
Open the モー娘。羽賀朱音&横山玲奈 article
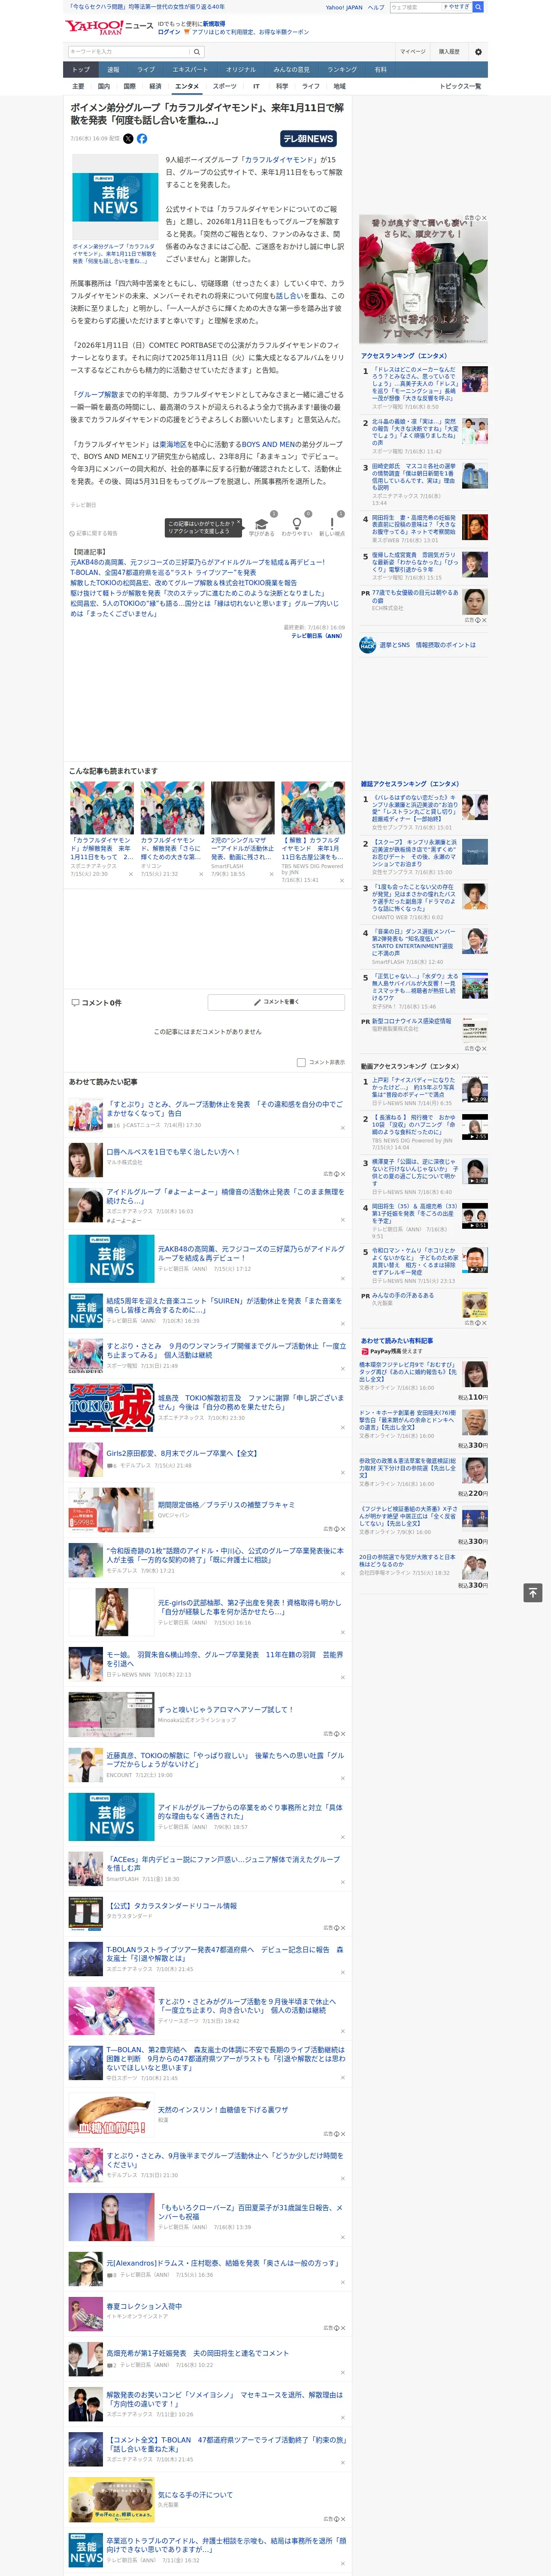tap(225, 1659)
